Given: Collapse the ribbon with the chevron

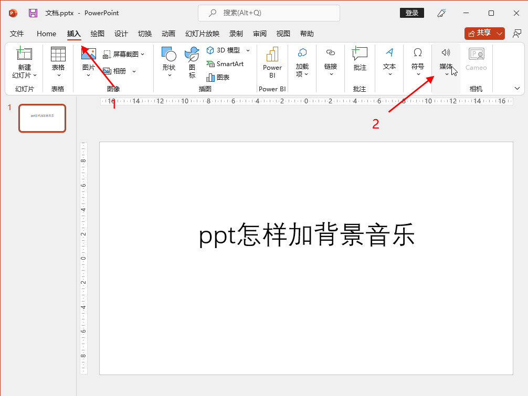Looking at the screenshot, I should click(517, 88).
